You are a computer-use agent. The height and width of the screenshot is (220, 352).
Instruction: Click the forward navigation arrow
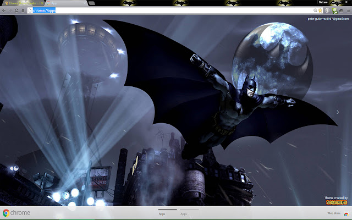pyautogui.click(x=10, y=10)
